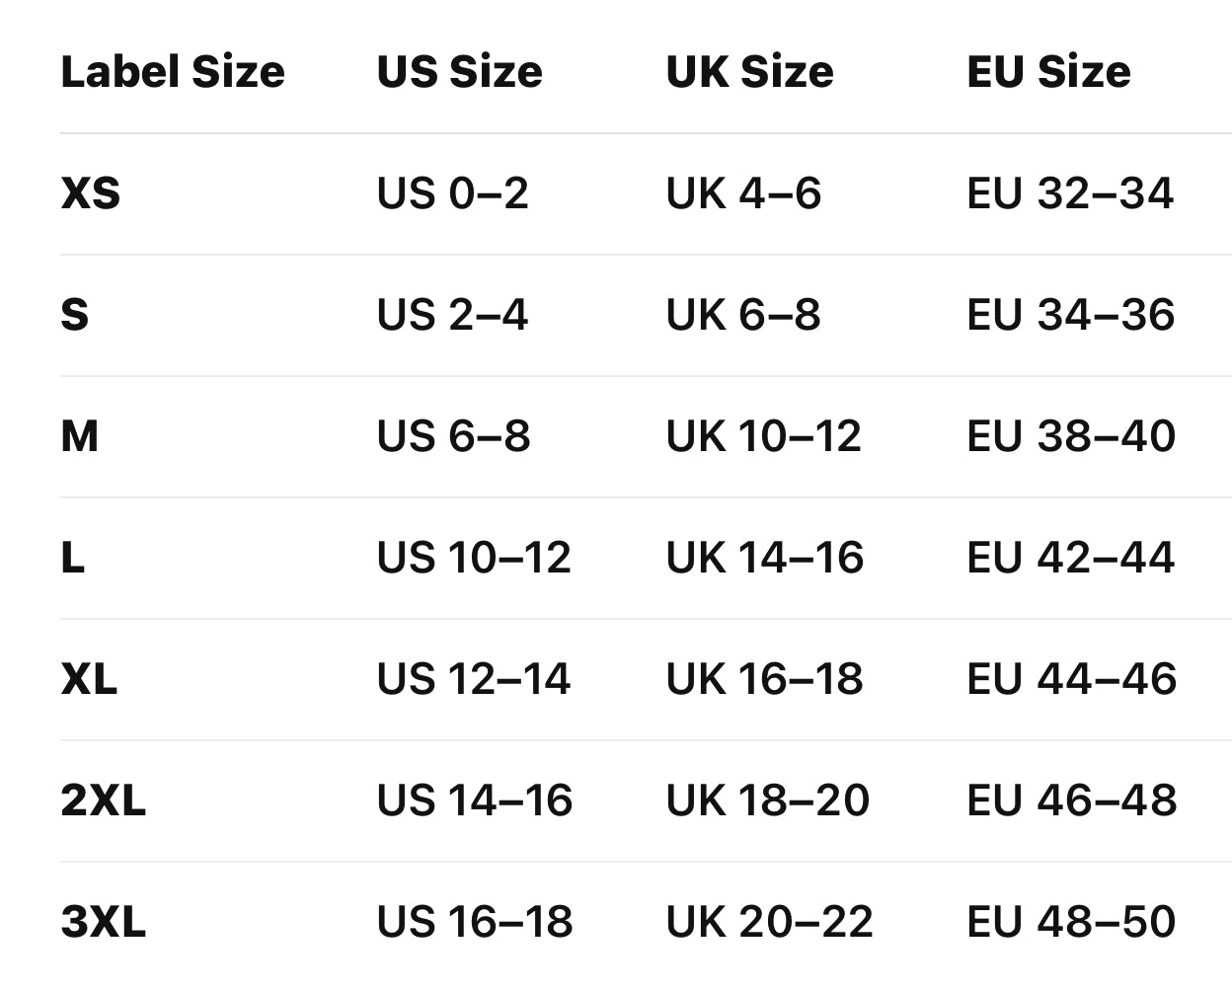Select the S label cell

tap(75, 315)
